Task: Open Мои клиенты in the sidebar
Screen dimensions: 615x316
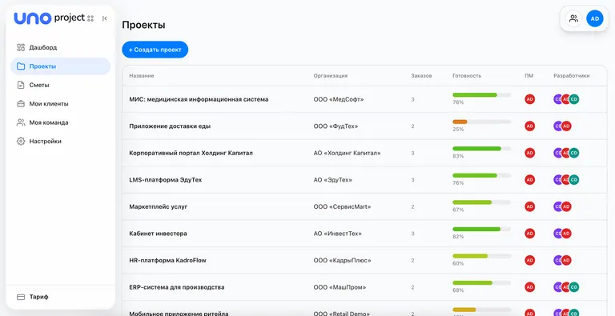Action: [x=60, y=104]
